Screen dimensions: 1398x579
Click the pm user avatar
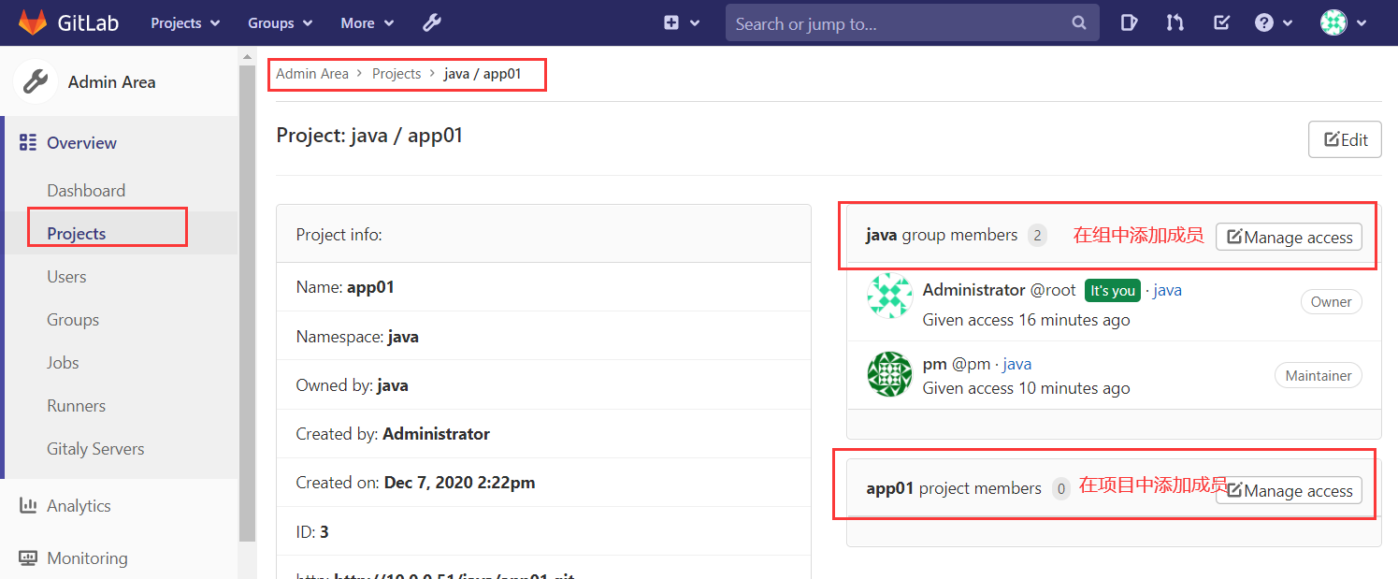click(x=889, y=374)
